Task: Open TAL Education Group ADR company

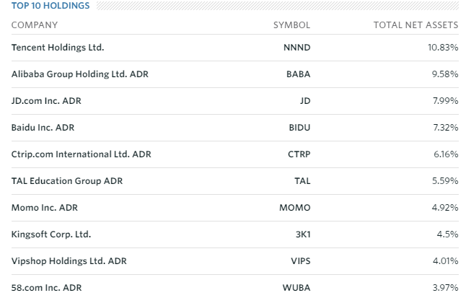Action: (67, 181)
